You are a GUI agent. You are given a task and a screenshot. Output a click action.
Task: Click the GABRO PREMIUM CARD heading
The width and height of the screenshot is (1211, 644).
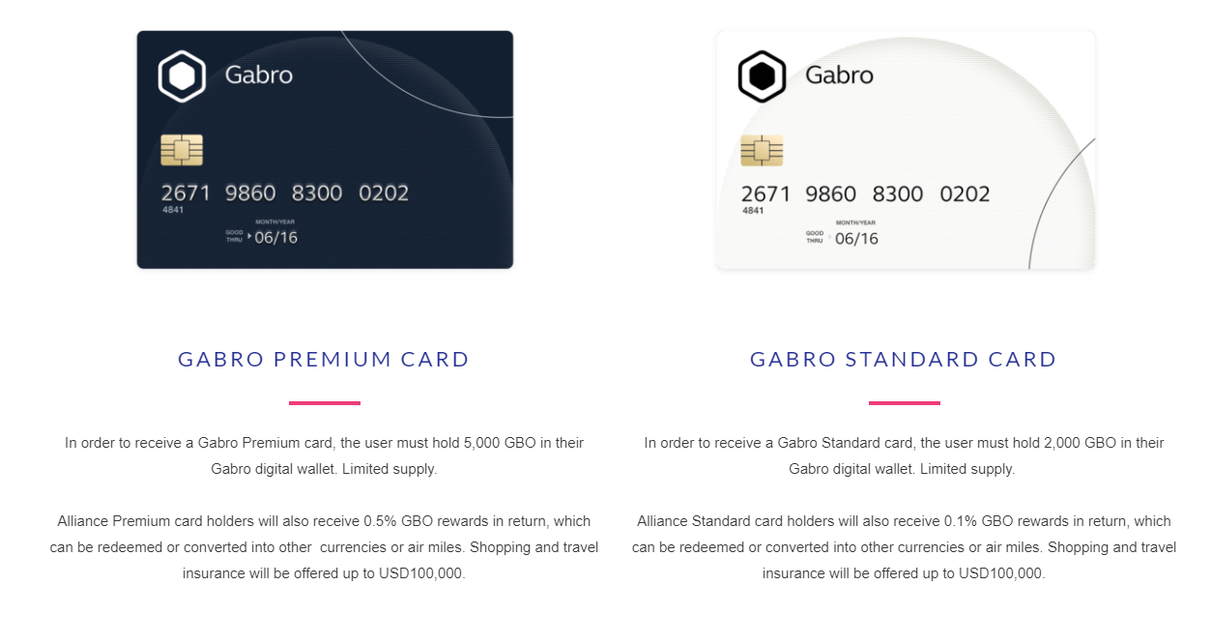[324, 360]
